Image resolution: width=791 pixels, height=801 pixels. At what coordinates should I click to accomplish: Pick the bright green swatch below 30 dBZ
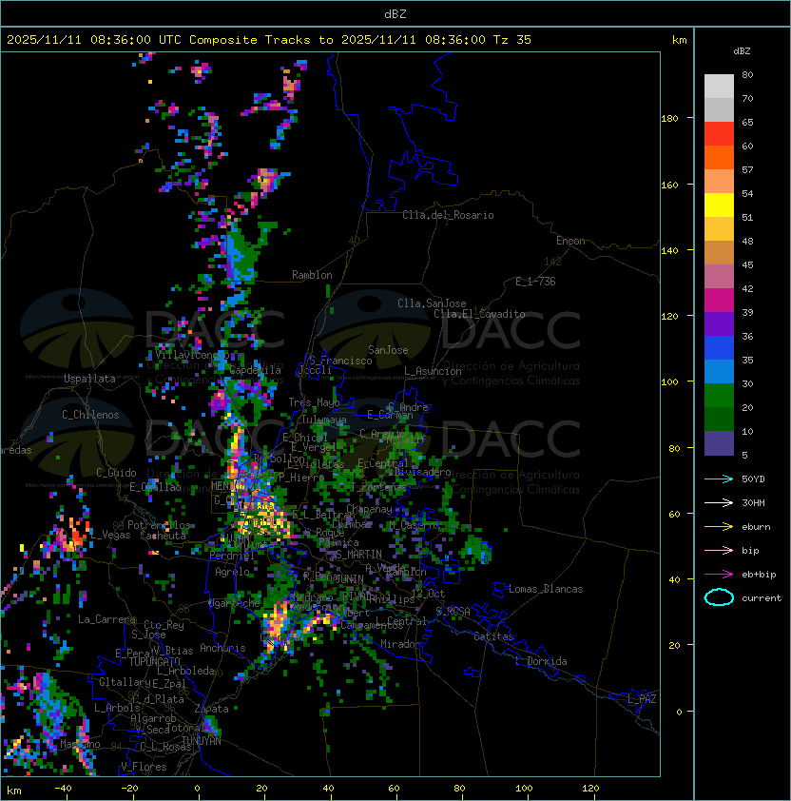[x=719, y=396]
